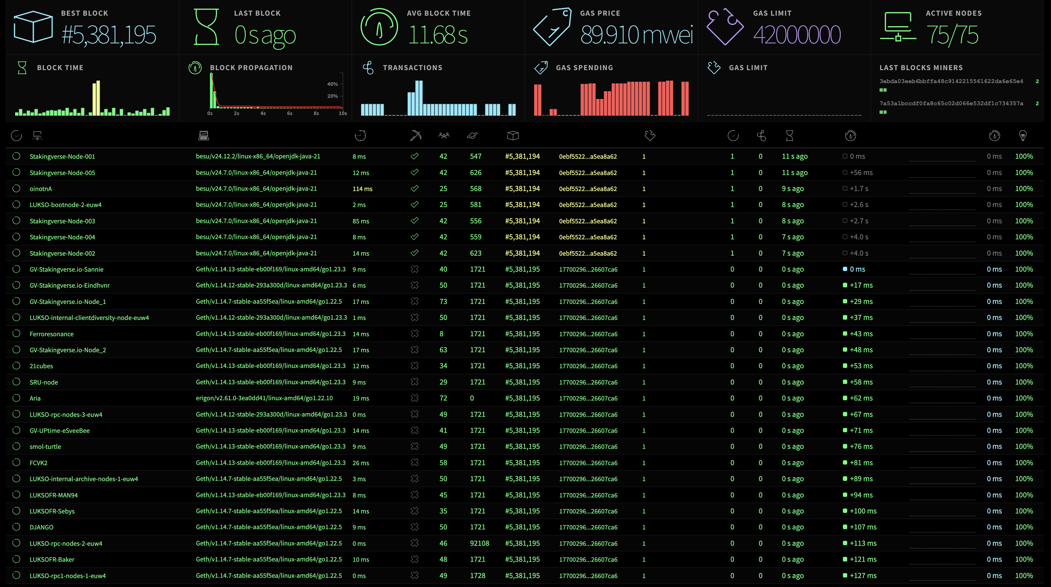Screen dimensions: 1051x587
Task: Sort by node type laptop header icon
Action: click(x=203, y=136)
